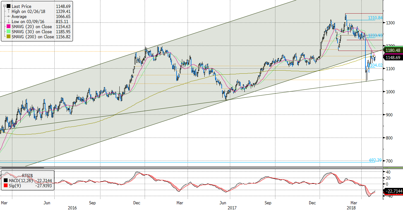Click the 2017 year label on time axis
The width and height of the screenshot is (403, 210).
[x=232, y=208]
